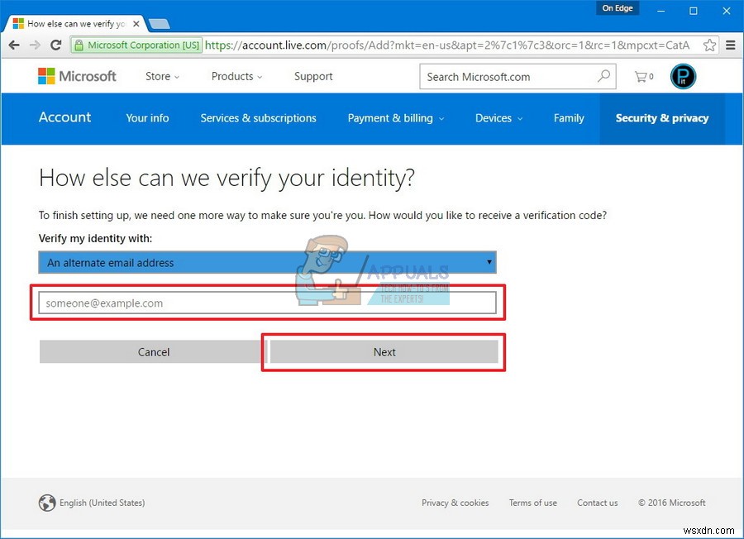Bookmark the page with the star icon
This screenshot has height=539, width=744.
(x=709, y=45)
